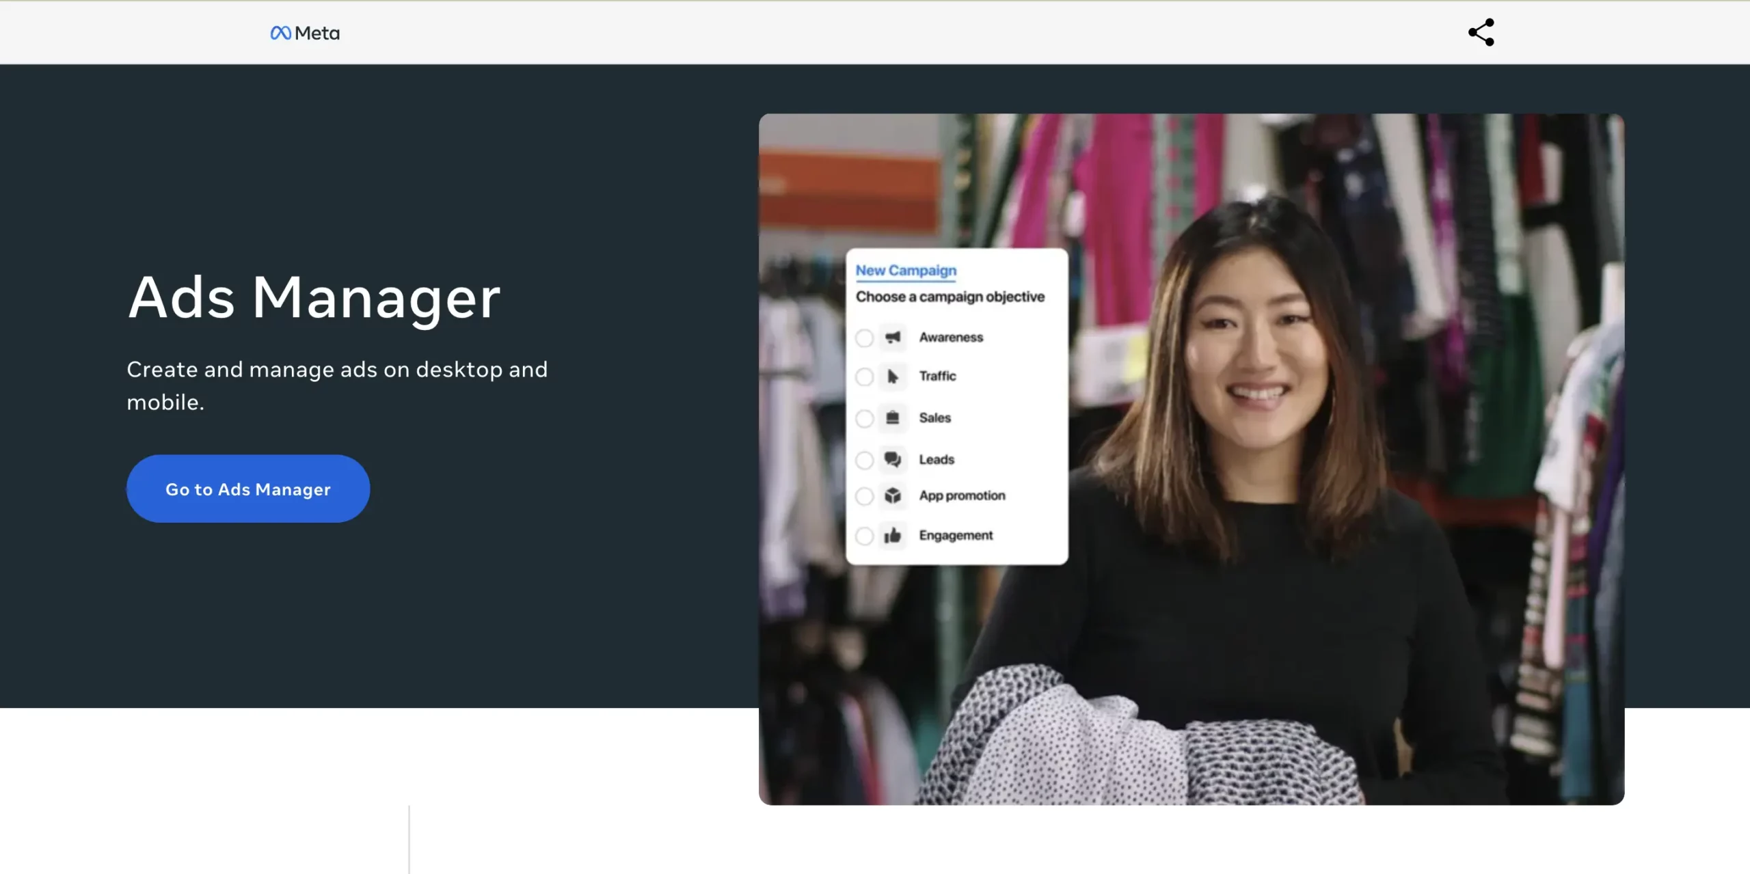This screenshot has width=1750, height=874.
Task: Click the App promotion cube icon
Action: pyautogui.click(x=893, y=495)
